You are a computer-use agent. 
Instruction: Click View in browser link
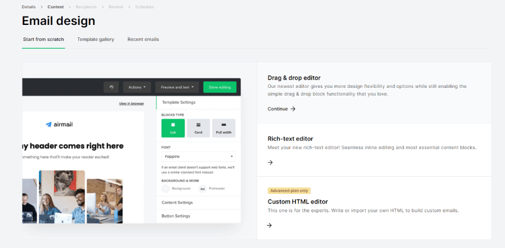click(131, 104)
